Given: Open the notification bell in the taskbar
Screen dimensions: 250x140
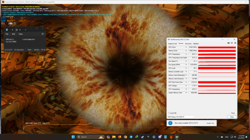Looking at the screenshot, I should 246,137.
